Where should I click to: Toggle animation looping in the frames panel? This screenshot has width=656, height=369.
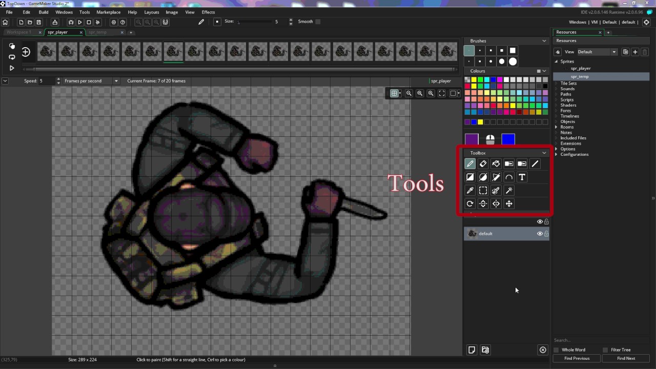pyautogui.click(x=12, y=57)
